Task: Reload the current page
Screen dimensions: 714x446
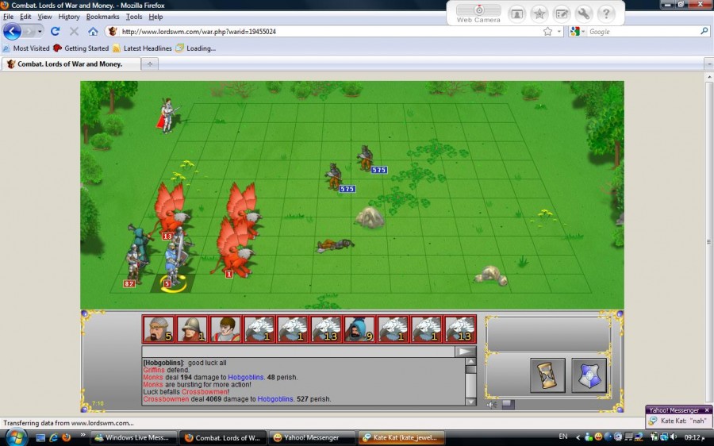Action: tap(55, 32)
